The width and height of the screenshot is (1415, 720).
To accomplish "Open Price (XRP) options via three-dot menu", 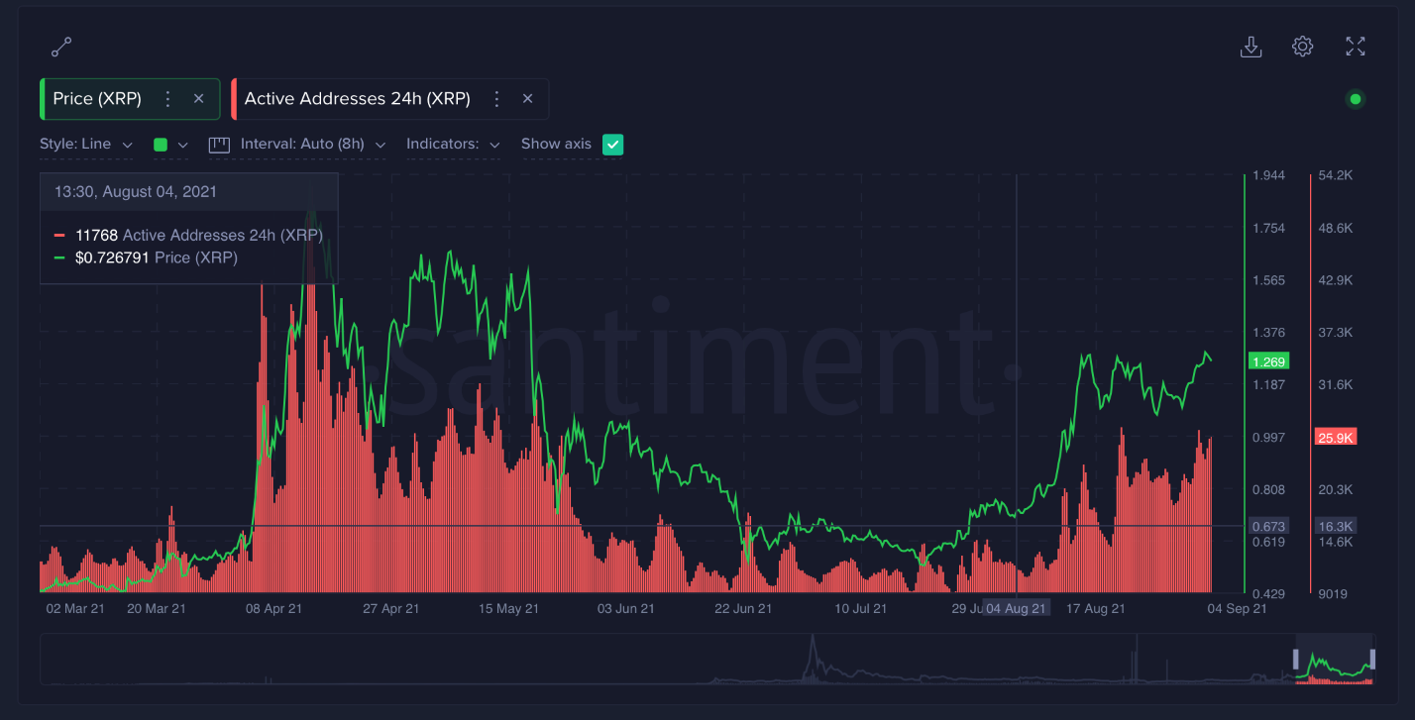I will click(x=166, y=99).
